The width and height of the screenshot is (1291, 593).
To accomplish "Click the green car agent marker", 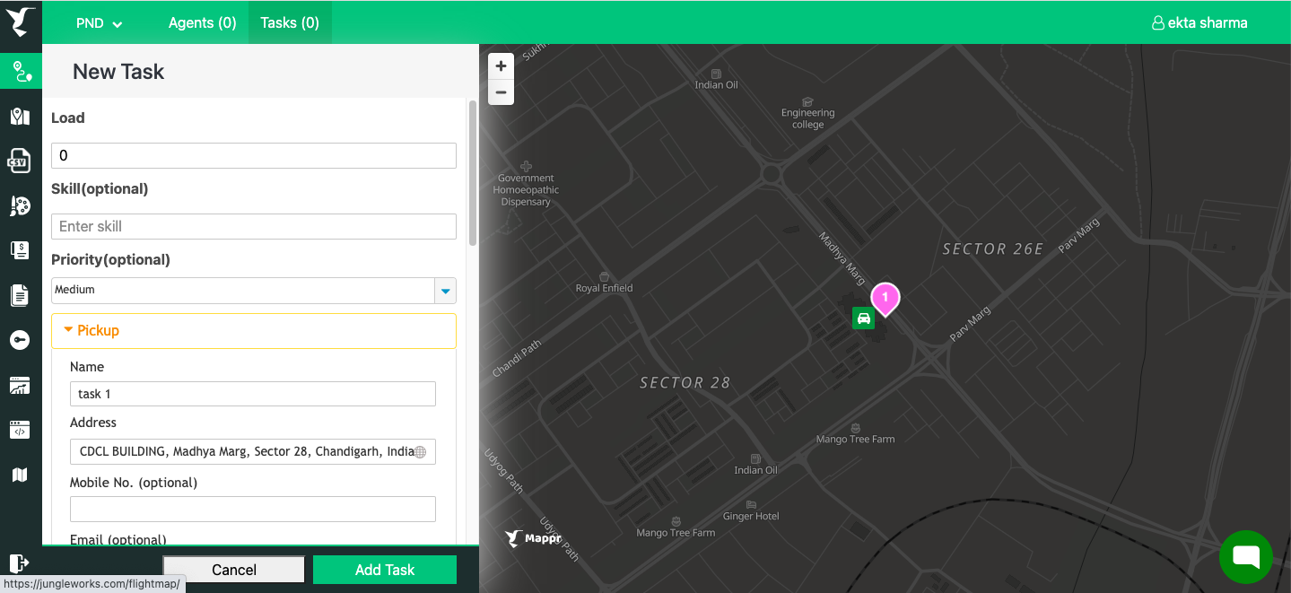I will tap(863, 318).
